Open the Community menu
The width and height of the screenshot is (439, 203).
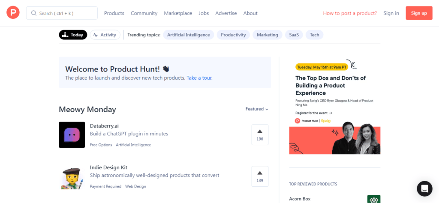(144, 13)
